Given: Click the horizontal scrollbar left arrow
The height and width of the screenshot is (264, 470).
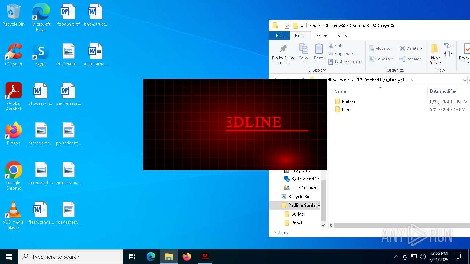Looking at the screenshot, I should coord(331,225).
